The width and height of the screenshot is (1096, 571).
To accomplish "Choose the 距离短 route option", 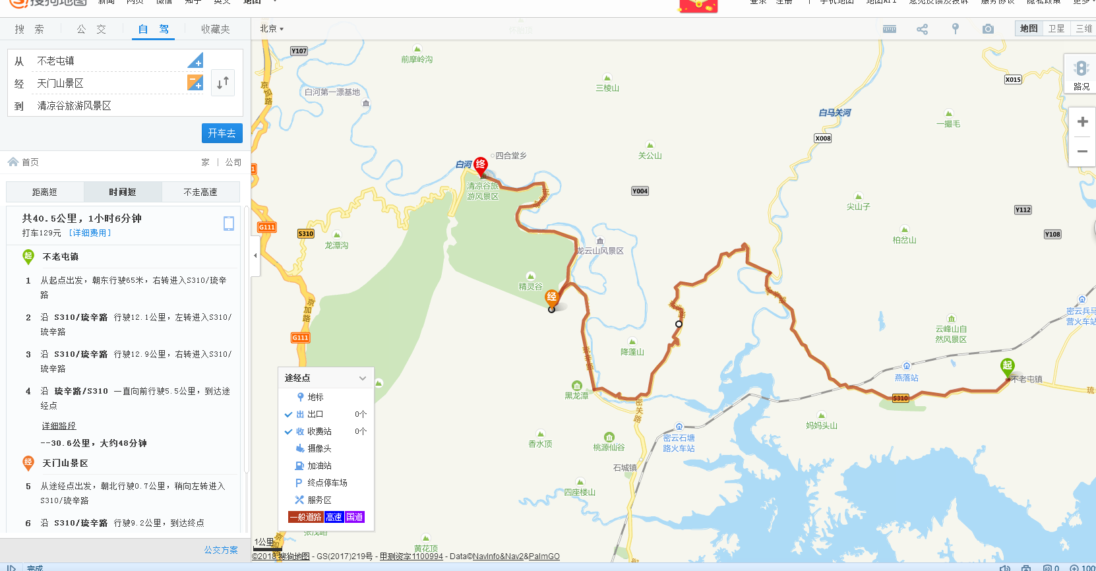I will [45, 192].
